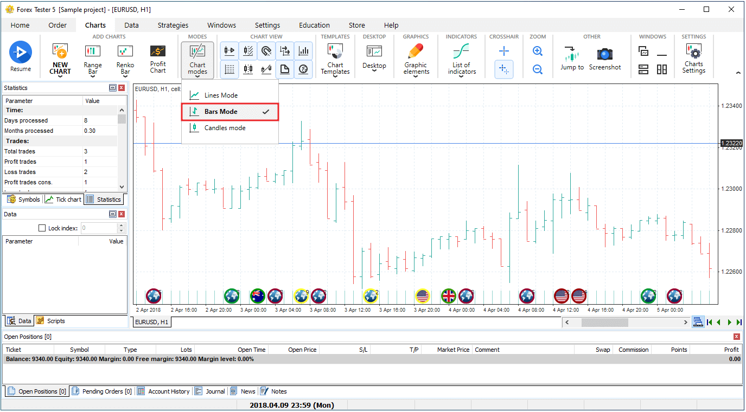The image size is (746, 412).
Task: Open the Profit Chart tool
Action: 158,59
